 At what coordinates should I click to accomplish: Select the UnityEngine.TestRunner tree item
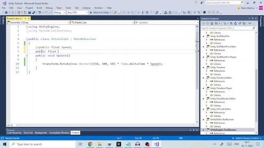click(x=223, y=130)
